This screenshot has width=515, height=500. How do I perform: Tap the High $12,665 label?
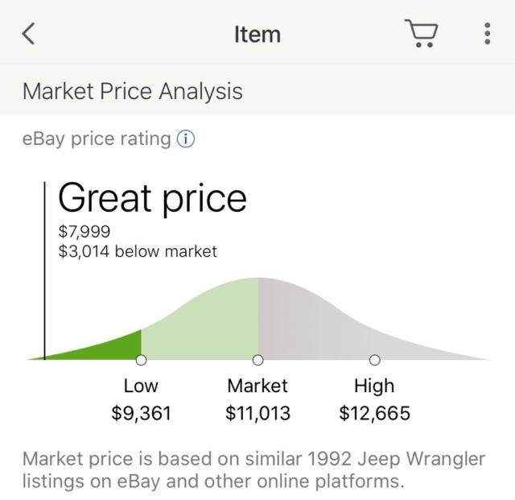[374, 399]
